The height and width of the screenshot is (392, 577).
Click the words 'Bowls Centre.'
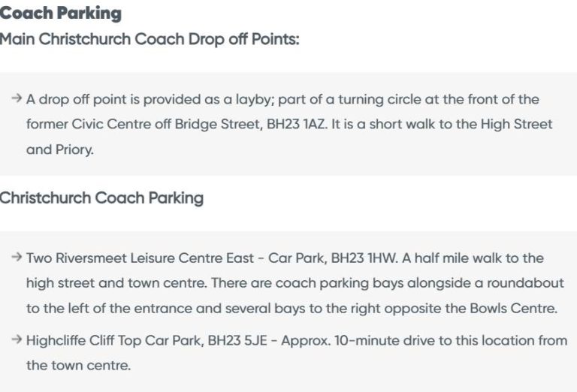coord(514,308)
